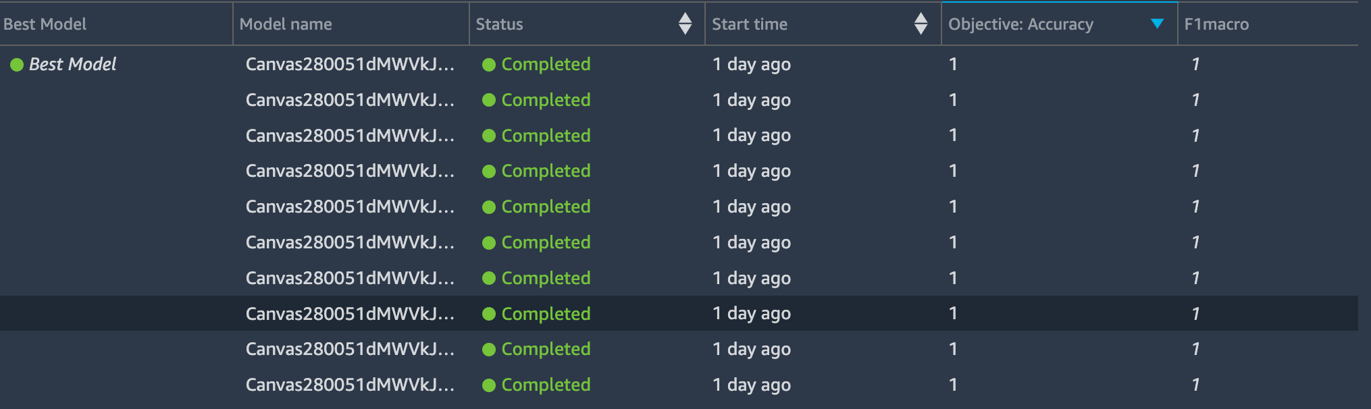Image resolution: width=1371 pixels, height=409 pixels.
Task: Click the sort arrows in the Status column header
Action: (685, 24)
